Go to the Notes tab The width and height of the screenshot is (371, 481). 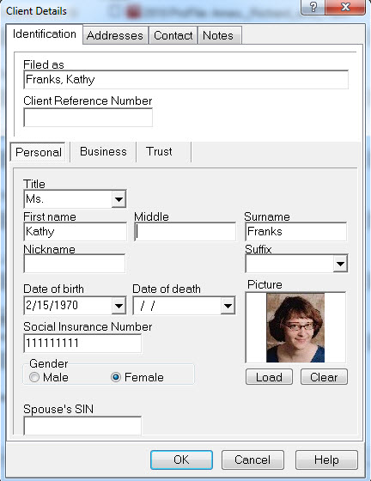(218, 35)
